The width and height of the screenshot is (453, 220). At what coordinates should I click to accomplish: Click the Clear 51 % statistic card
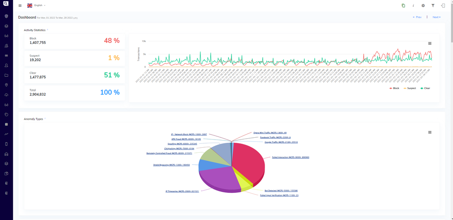75,75
